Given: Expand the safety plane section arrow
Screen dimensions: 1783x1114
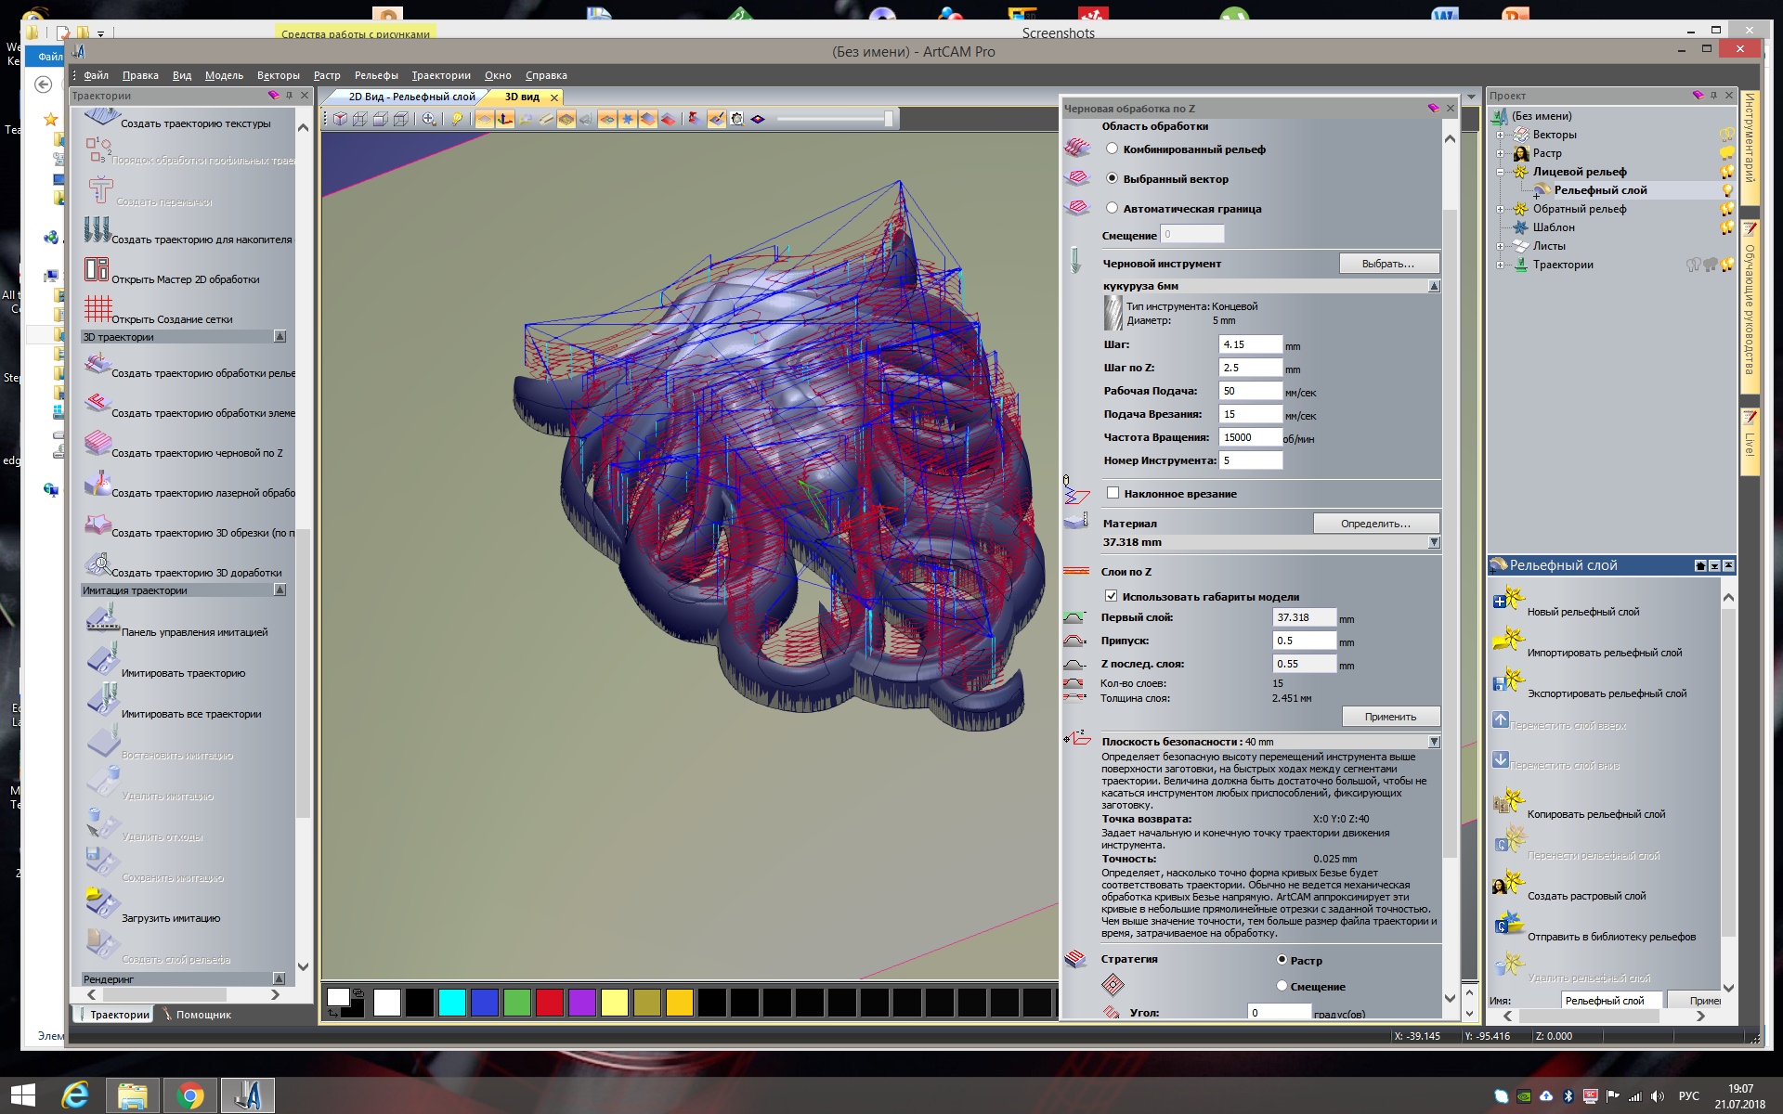Looking at the screenshot, I should click(x=1434, y=742).
